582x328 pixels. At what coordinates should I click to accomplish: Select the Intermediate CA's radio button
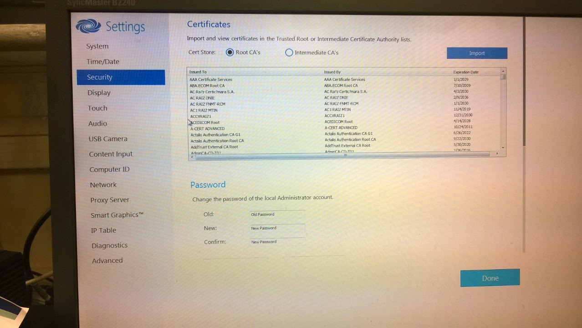pyautogui.click(x=289, y=52)
